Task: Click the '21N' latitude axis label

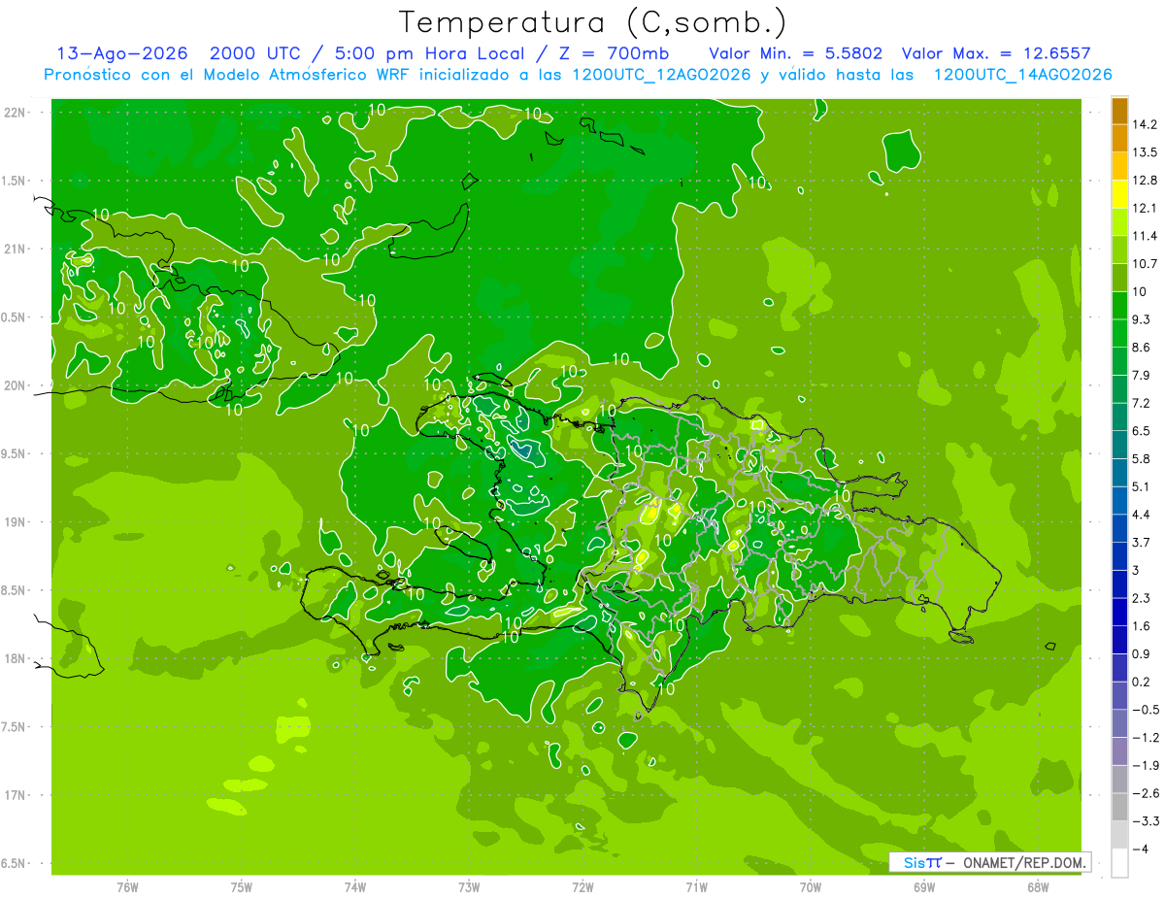Action: click(15, 249)
